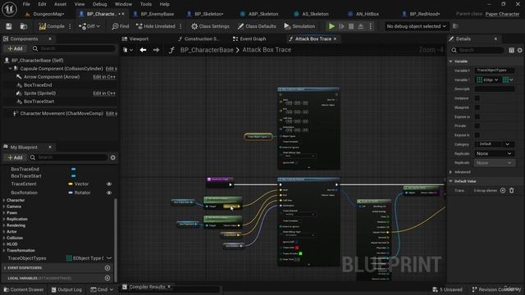Add an array element to default value
Screen dimensions: 525x295
click(x=503, y=190)
